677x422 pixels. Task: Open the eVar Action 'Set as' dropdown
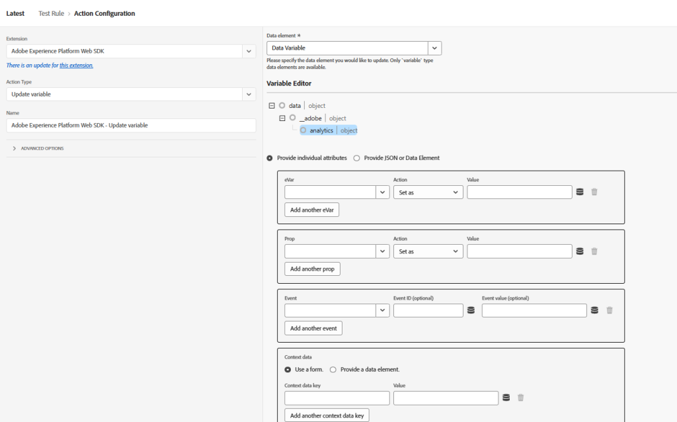tap(428, 192)
